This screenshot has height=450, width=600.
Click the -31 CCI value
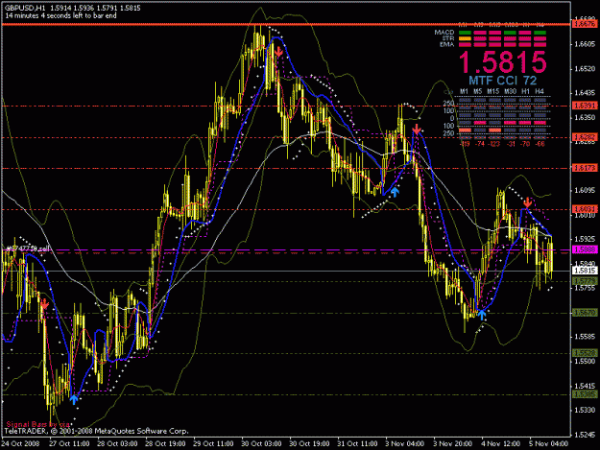pyautogui.click(x=511, y=144)
